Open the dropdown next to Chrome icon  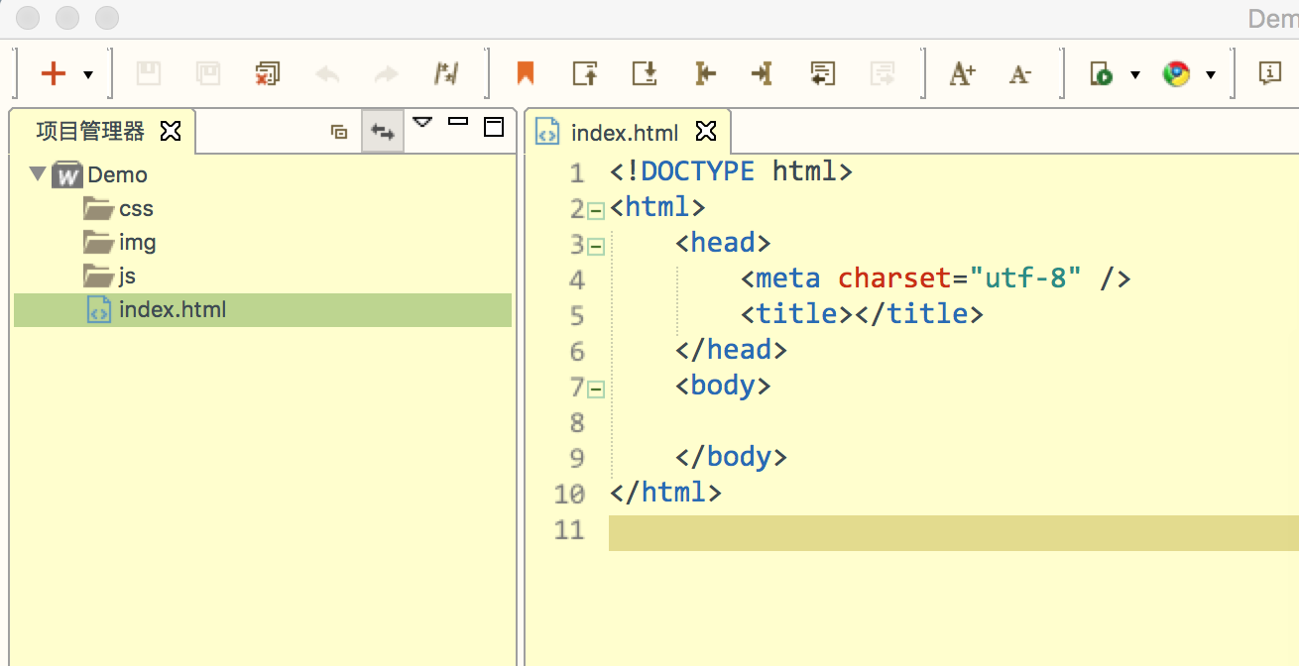(1211, 74)
